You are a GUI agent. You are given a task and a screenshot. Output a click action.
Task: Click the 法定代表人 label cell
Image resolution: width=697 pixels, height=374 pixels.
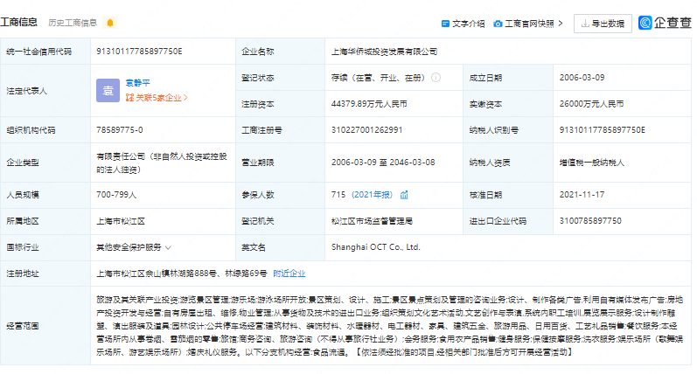[45, 91]
